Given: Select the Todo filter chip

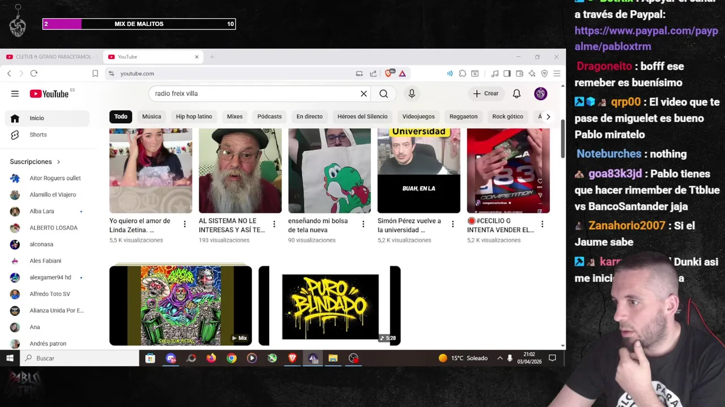Looking at the screenshot, I should click(x=121, y=116).
